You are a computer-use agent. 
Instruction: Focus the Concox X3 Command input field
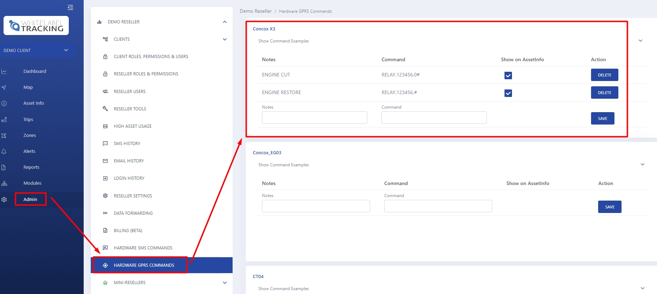(434, 118)
